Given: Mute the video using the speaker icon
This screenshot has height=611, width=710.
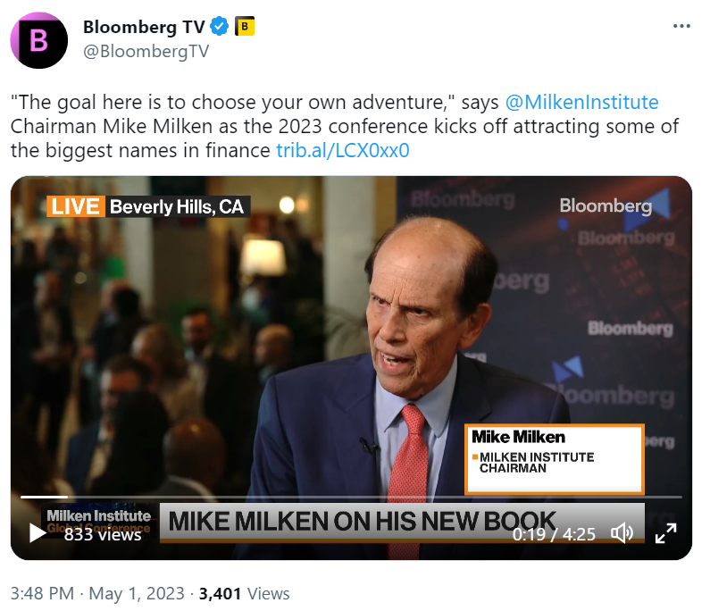Looking at the screenshot, I should coord(622,533).
